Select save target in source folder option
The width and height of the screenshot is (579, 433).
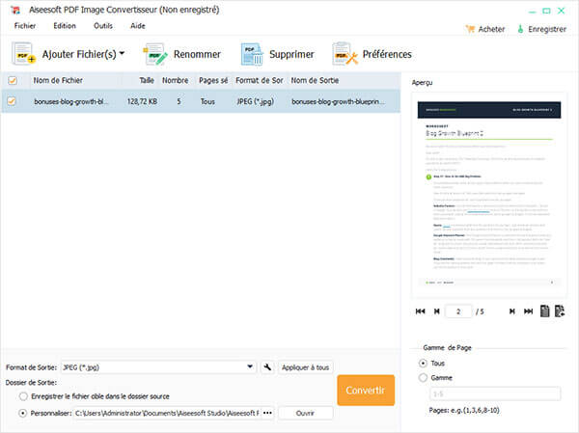pyautogui.click(x=23, y=397)
